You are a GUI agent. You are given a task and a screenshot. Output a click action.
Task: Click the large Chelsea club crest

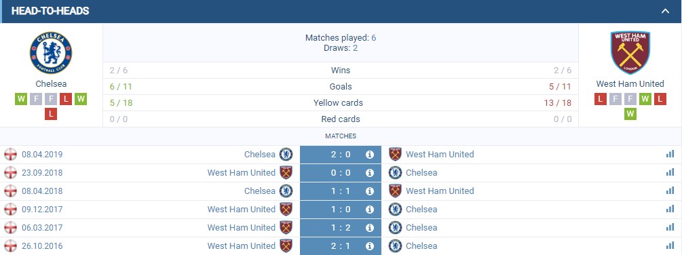pos(51,53)
